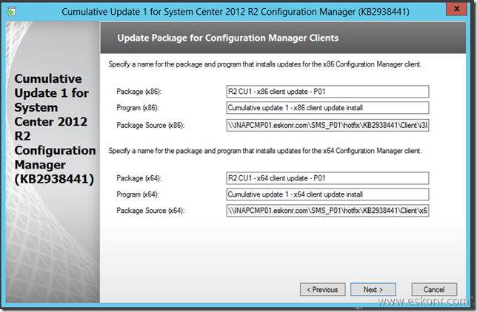Screen dimensions: 477x312
Task: Click the Program (x64) name field
Action: coord(327,194)
